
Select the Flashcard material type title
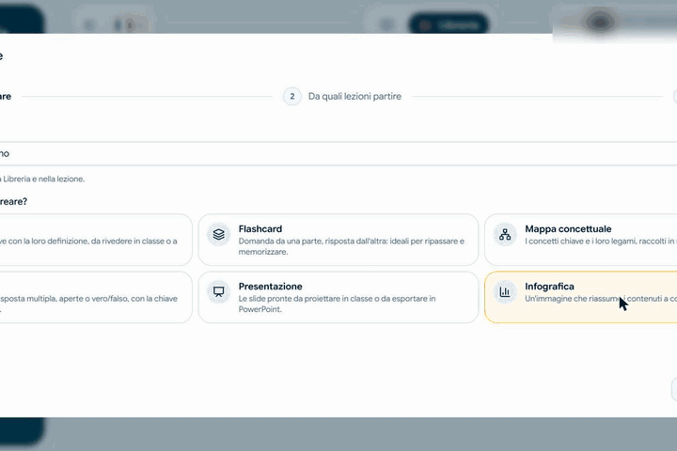point(260,228)
